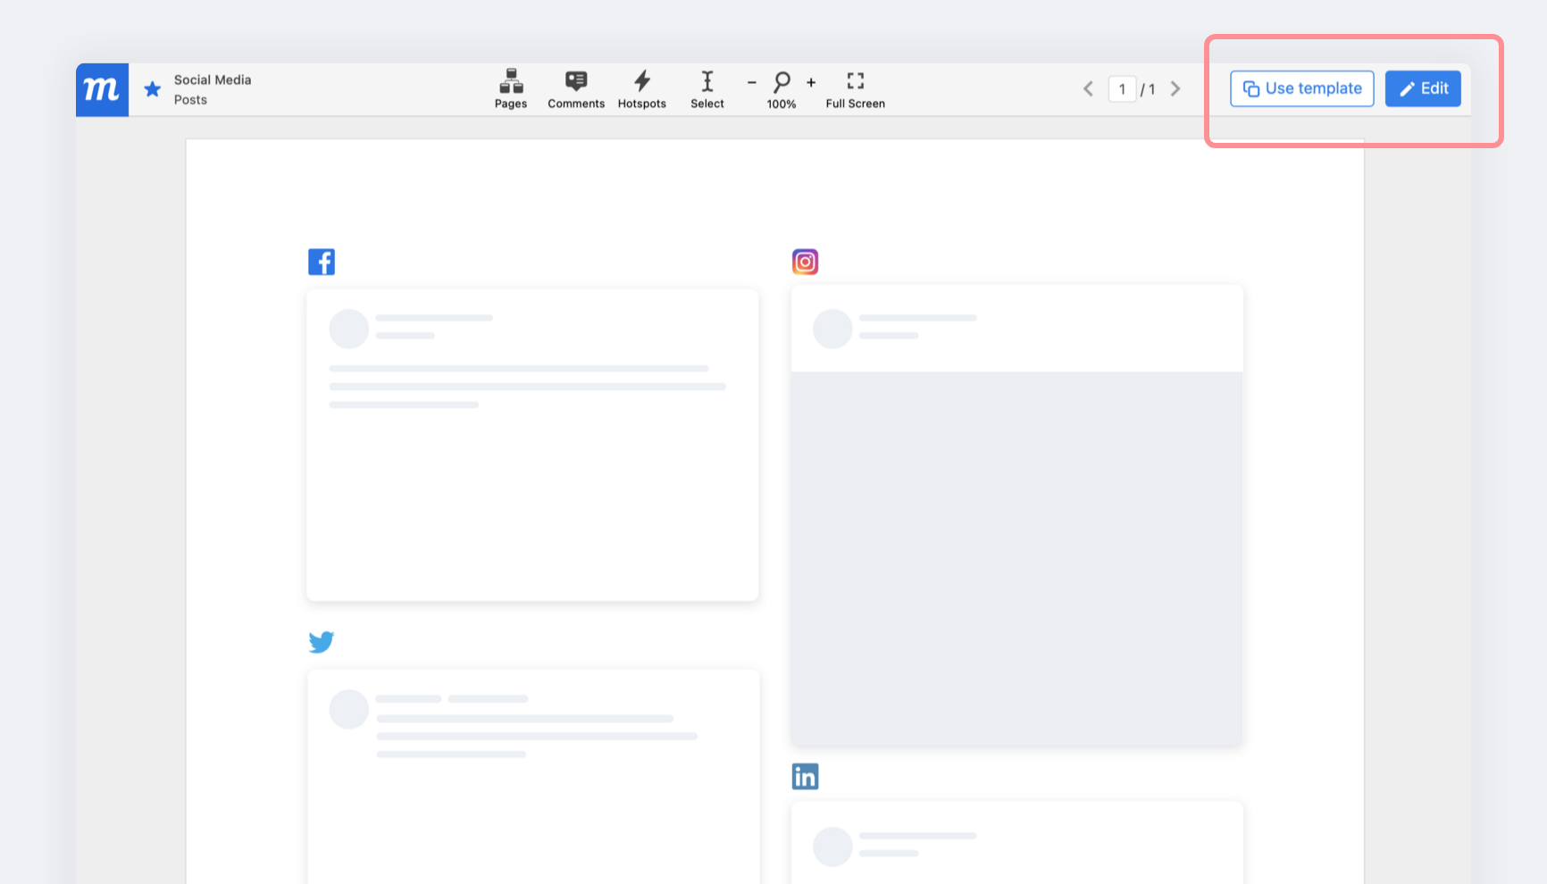This screenshot has height=884, width=1547.
Task: Enter Full Screen mode
Action: (855, 88)
